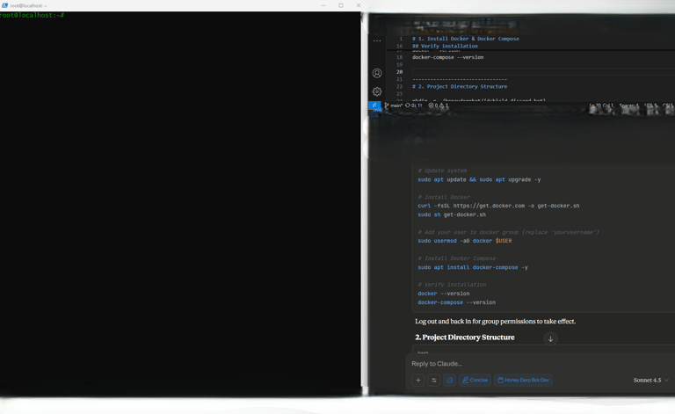Click the 'Spaces: 4' status entry
675x414 pixels.
click(629, 105)
